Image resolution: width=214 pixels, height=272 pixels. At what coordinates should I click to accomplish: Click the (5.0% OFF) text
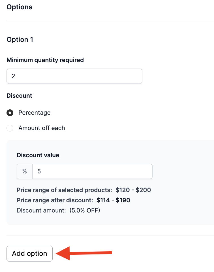point(85,211)
